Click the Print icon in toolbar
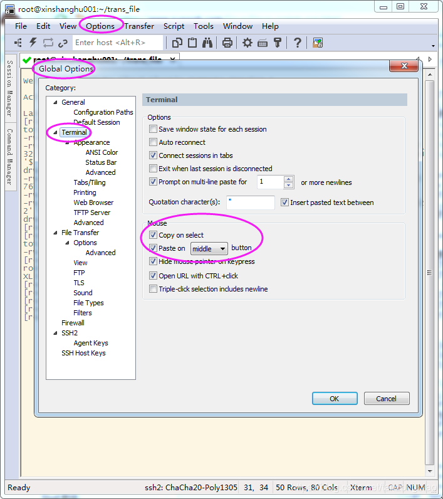443x499 pixels. (x=227, y=43)
